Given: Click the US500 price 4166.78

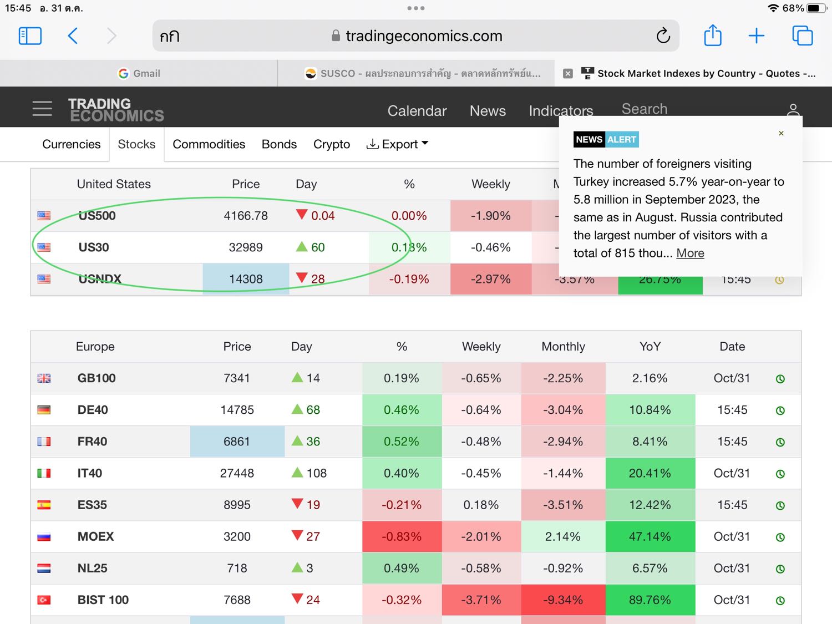Looking at the screenshot, I should coord(246,216).
